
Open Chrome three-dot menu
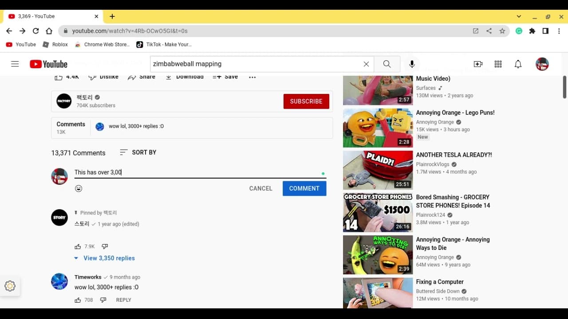[x=559, y=31]
